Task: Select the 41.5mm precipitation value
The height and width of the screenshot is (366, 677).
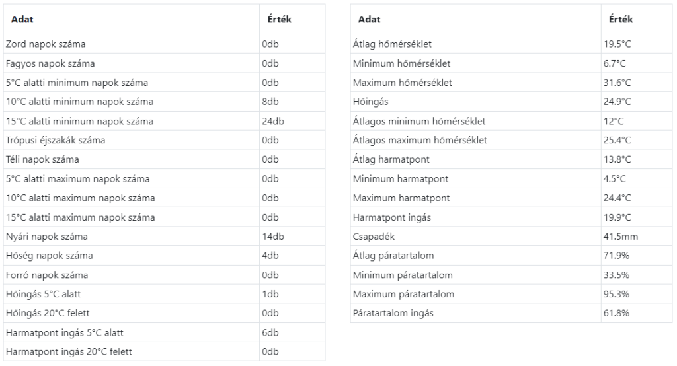Action: coord(621,237)
